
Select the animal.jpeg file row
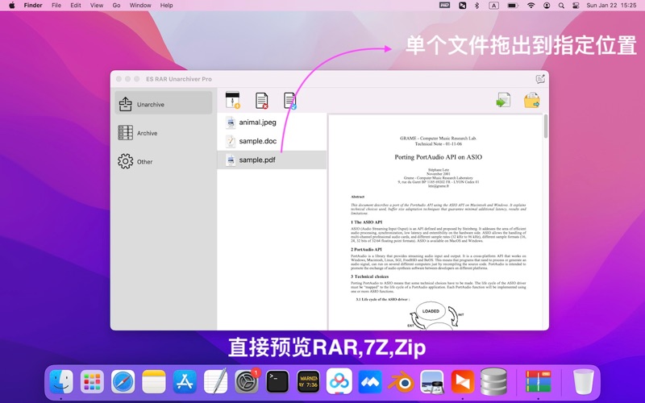[x=272, y=123]
